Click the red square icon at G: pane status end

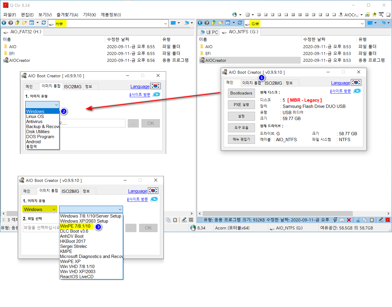(x=388, y=220)
